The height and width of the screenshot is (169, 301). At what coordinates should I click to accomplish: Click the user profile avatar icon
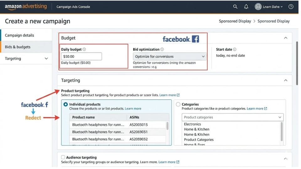(x=258, y=7)
